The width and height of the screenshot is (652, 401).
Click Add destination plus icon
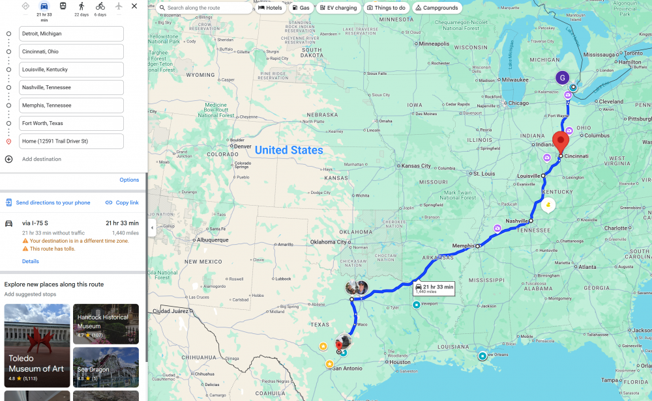8,159
